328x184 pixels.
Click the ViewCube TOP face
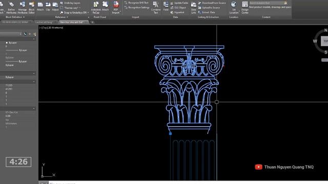[325, 41]
